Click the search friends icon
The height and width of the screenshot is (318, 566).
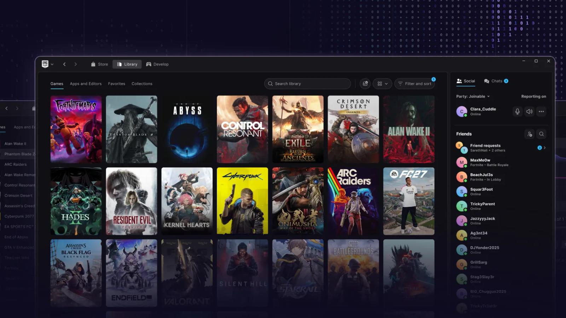(541, 134)
